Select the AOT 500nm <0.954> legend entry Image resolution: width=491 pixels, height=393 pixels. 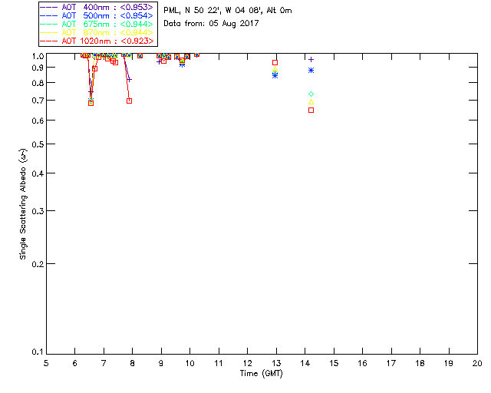coord(97,15)
